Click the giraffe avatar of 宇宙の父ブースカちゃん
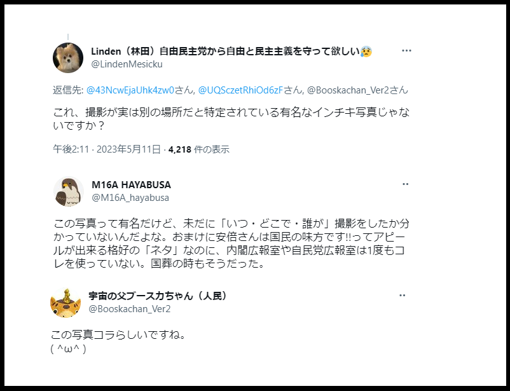510x391 pixels. click(65, 303)
